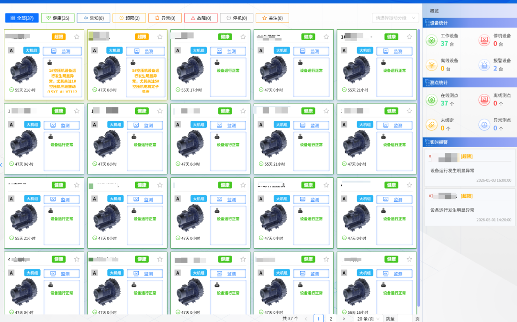The image size is (517, 322).
Task: Click 健康 badge on 55天 17小时 card
Action: point(225,37)
